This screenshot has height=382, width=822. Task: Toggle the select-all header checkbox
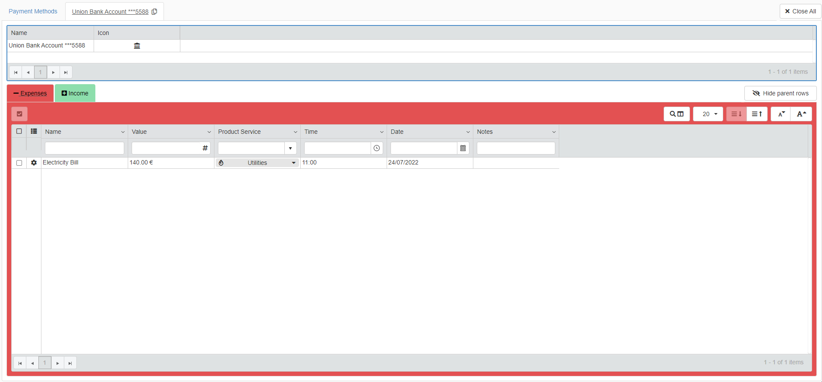point(19,131)
